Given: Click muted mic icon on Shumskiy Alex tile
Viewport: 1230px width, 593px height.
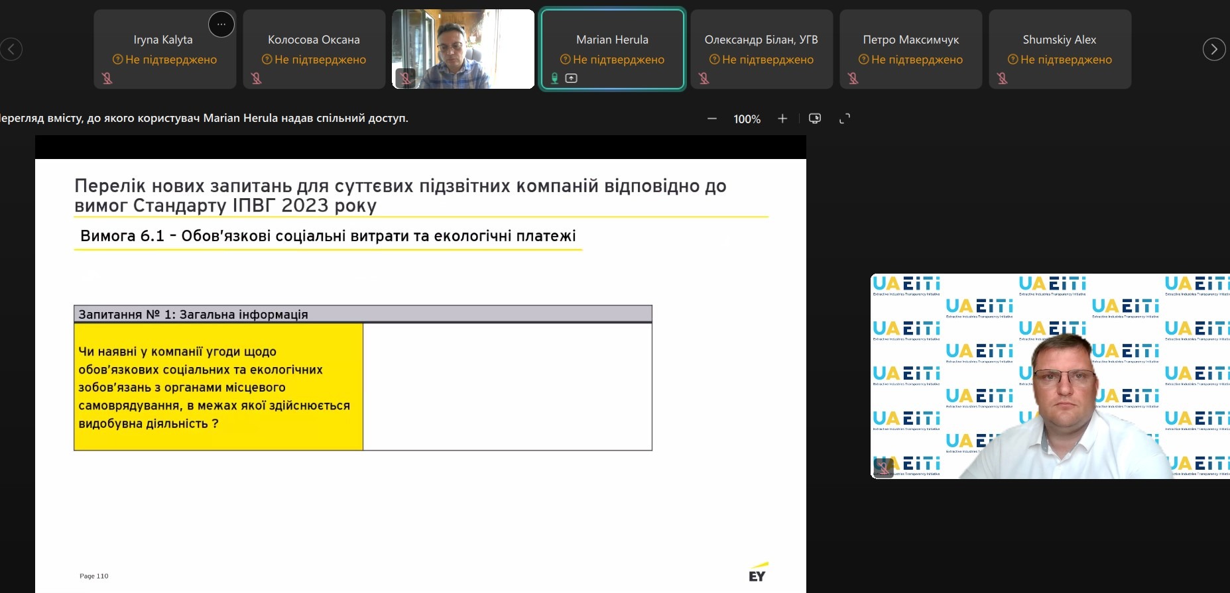Looking at the screenshot, I should (1003, 78).
